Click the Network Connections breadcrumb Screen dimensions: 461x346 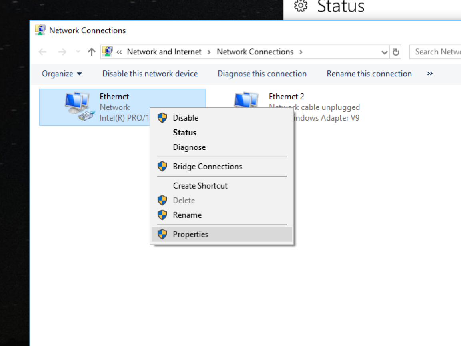point(255,52)
